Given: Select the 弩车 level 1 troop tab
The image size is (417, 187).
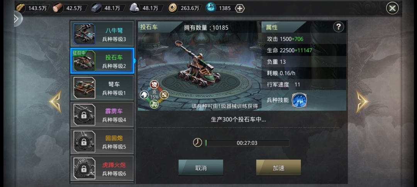Looking at the screenshot, I should (x=102, y=88).
